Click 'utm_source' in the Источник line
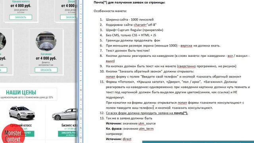Viewport: 254px width, 143px height. pyautogui.click(x=147, y=124)
